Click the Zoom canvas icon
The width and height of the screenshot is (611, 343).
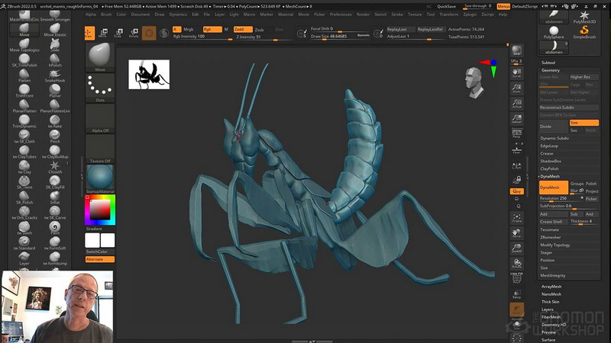517,88
